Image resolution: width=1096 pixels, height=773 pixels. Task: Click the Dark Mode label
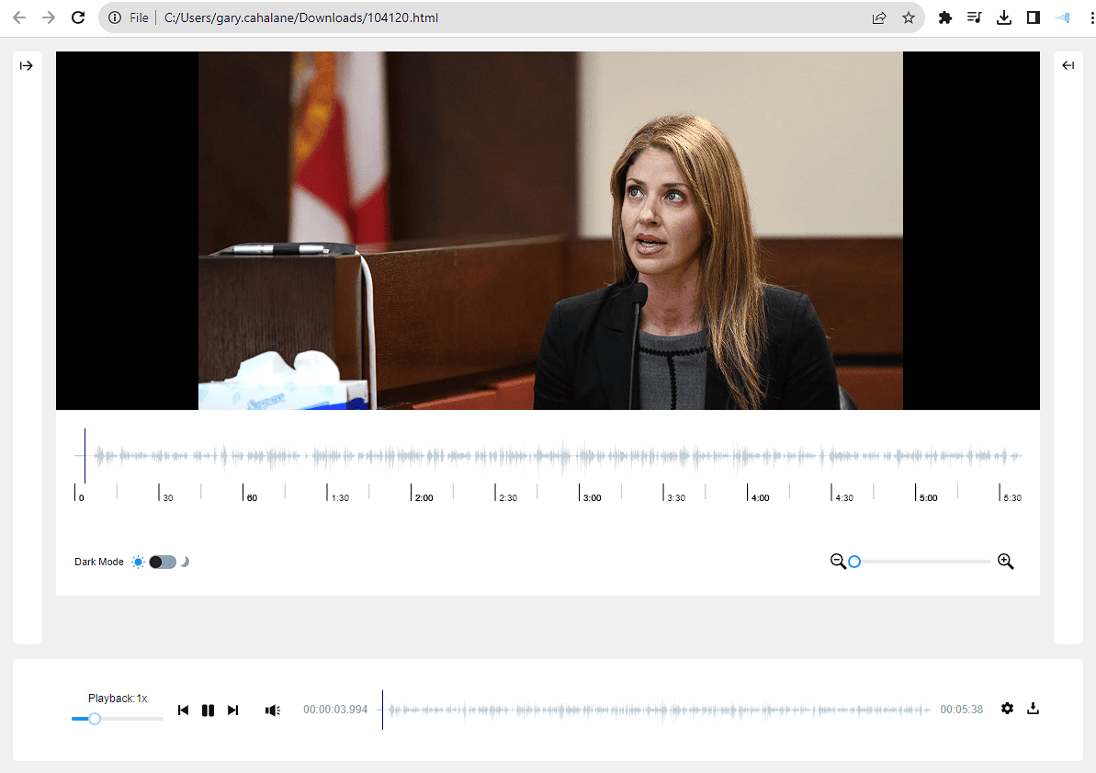98,562
